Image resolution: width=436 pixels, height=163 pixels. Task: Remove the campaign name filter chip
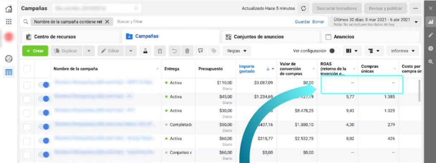click(x=107, y=22)
